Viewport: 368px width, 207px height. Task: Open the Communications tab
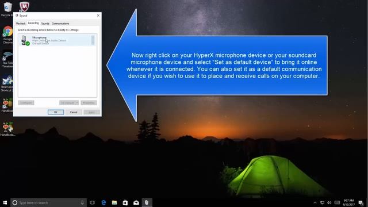60,24
